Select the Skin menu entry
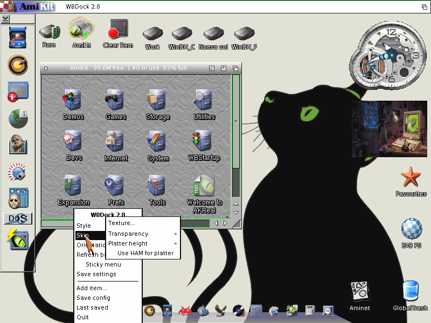 coord(91,235)
